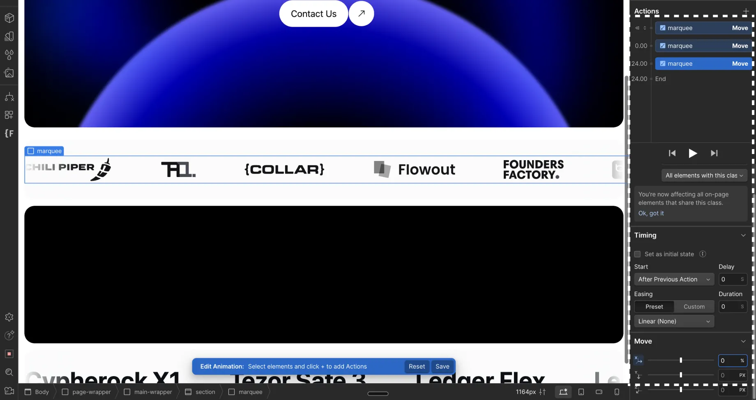This screenshot has width=756, height=400.
Task: Open the Assets image panel icon
Action: click(x=9, y=73)
